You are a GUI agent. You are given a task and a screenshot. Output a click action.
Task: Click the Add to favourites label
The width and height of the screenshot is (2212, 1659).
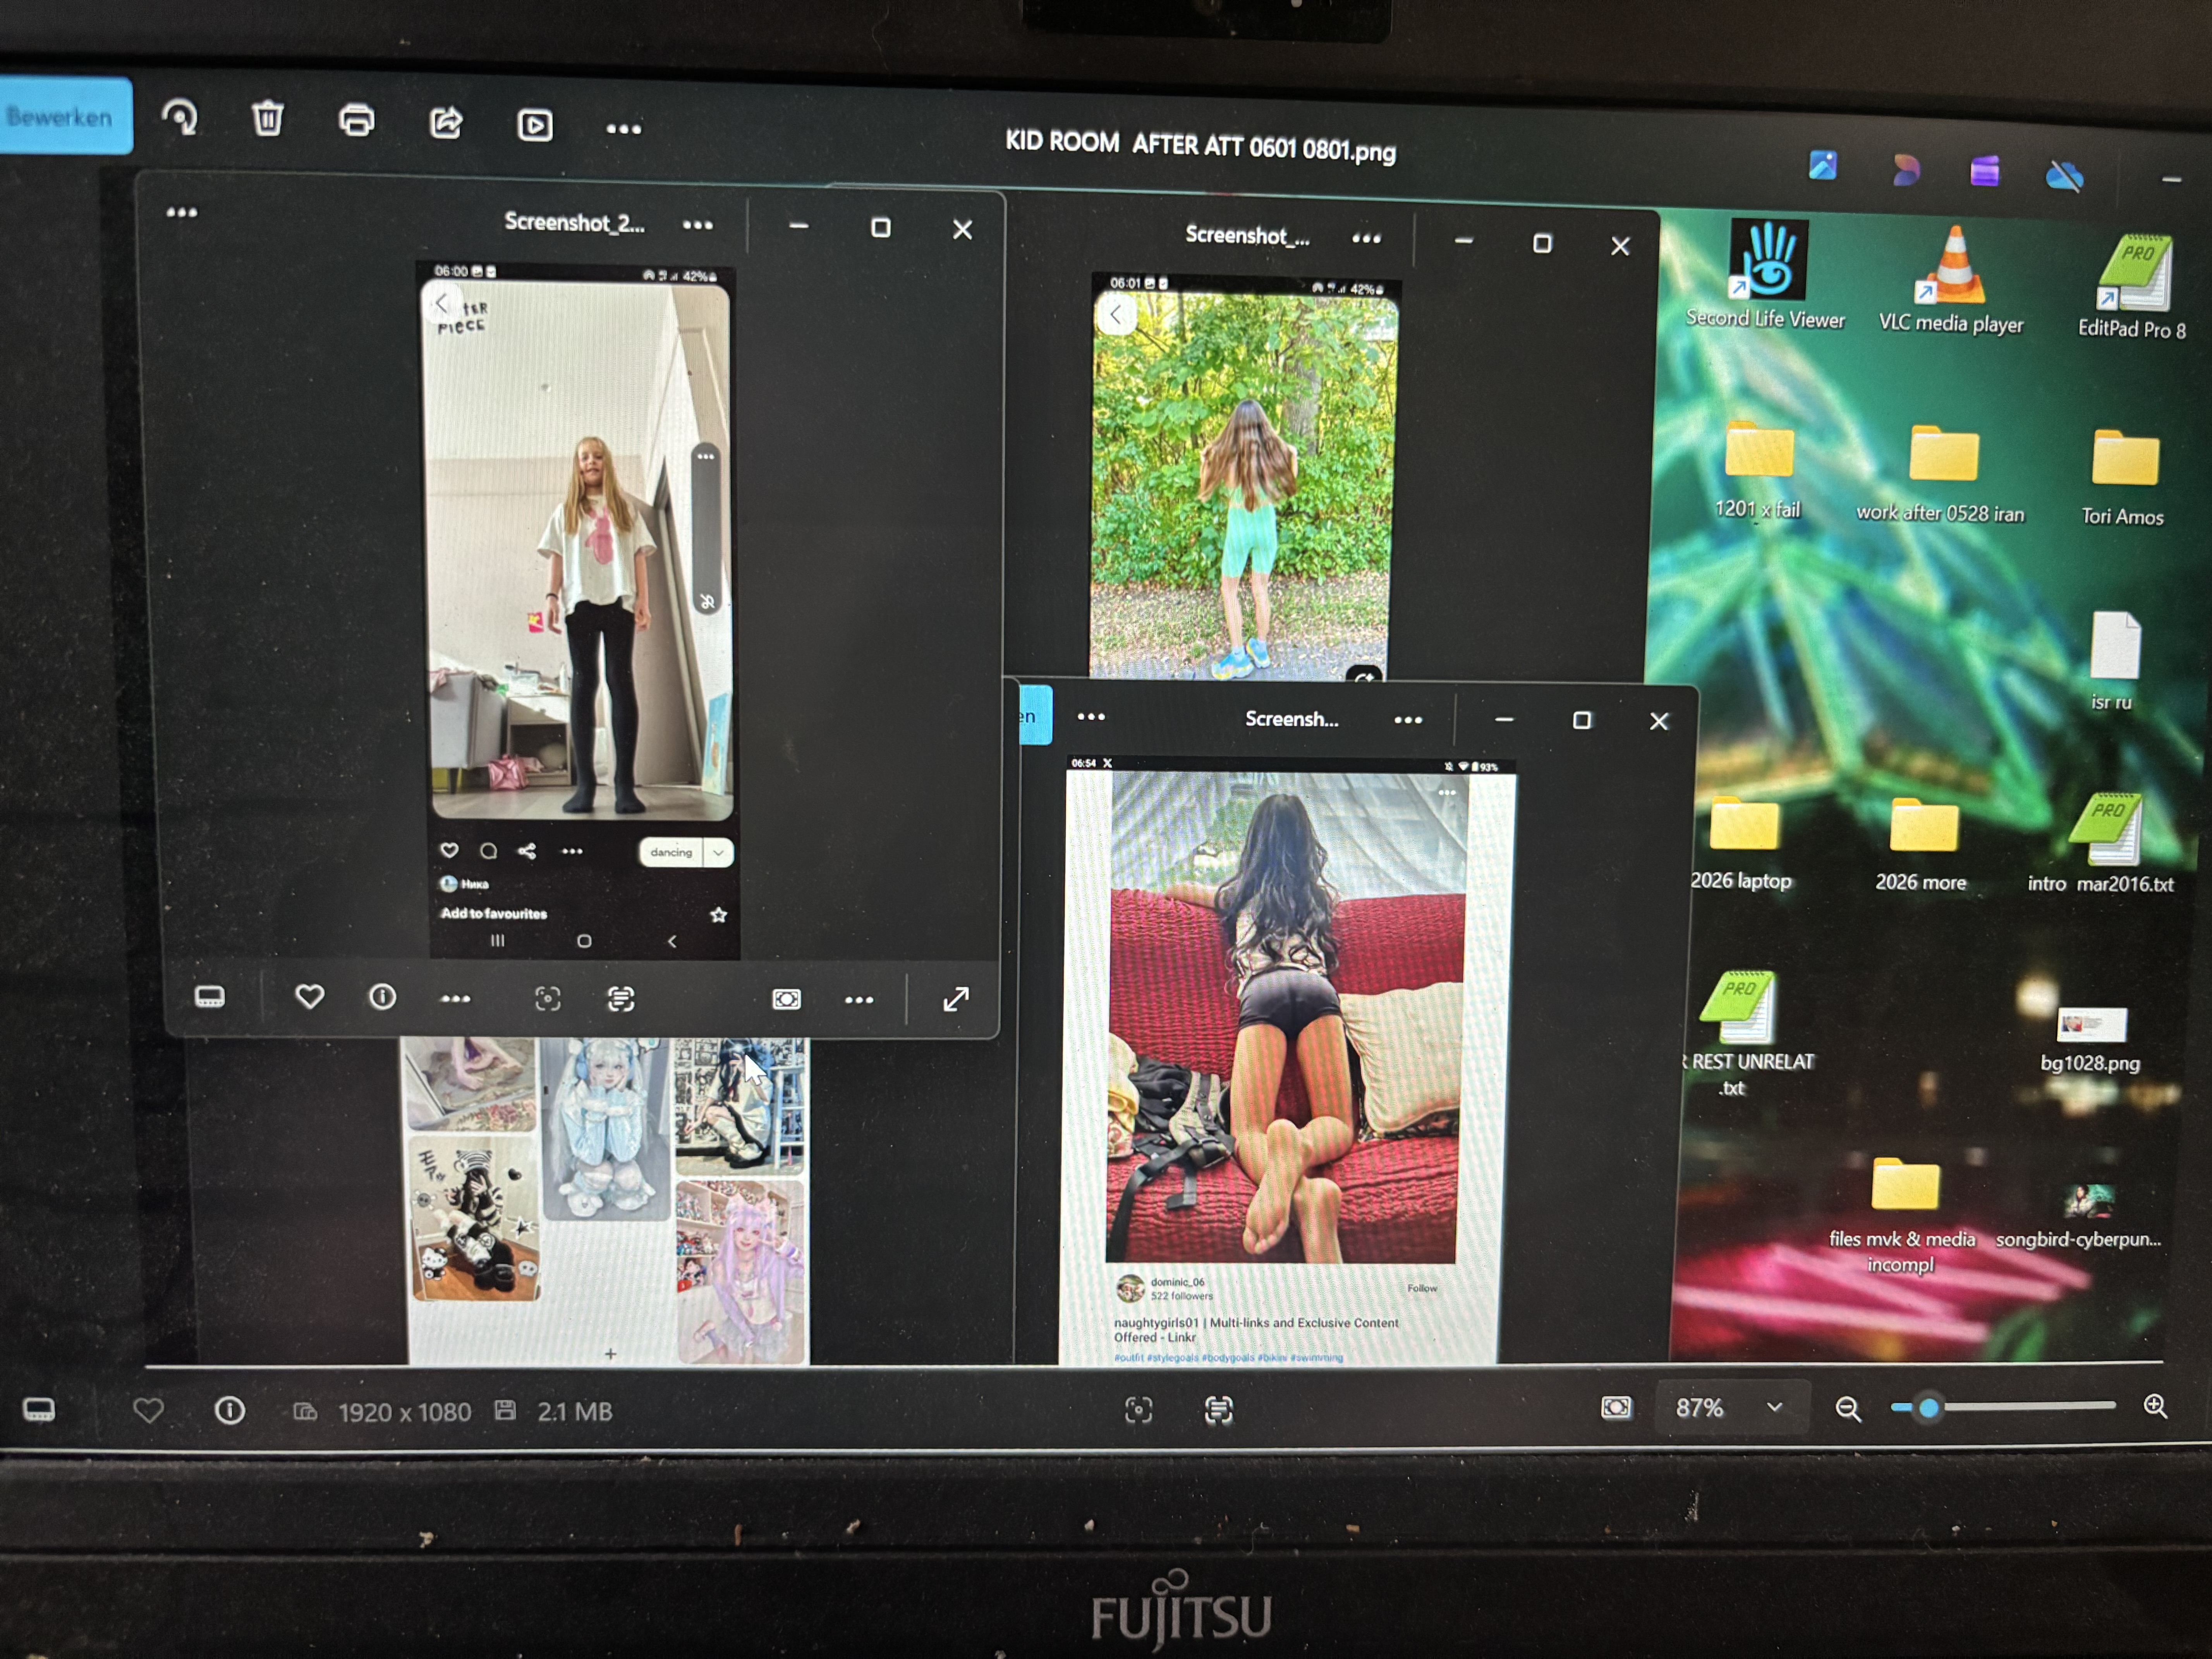494,913
